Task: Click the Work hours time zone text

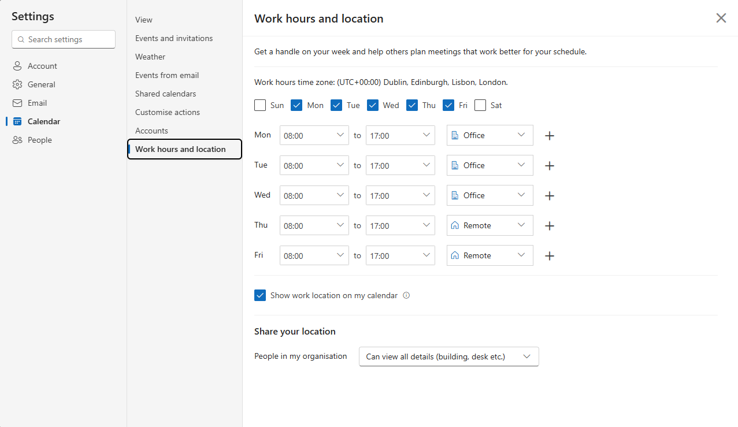Action: coord(381,82)
